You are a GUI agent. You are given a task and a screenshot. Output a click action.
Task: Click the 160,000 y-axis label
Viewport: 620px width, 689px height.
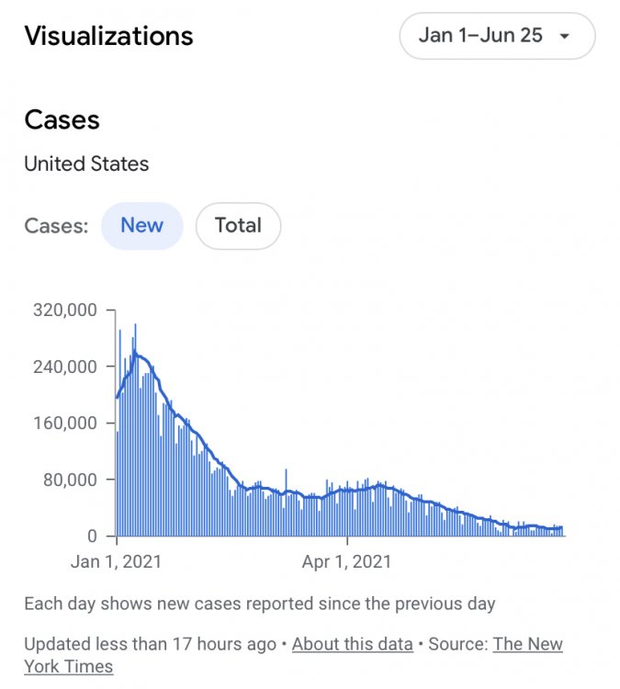[x=65, y=423]
